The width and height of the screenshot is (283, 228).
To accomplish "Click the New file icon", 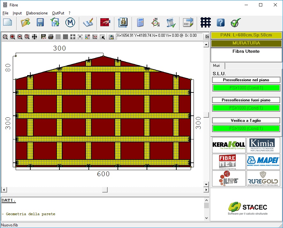I will coord(8,23).
